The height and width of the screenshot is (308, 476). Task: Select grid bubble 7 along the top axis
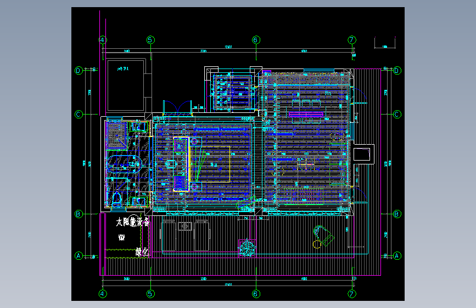[352, 39]
